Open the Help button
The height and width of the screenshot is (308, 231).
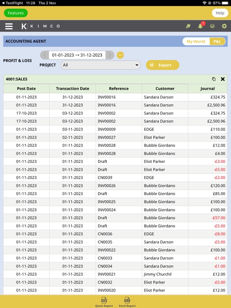point(220,13)
